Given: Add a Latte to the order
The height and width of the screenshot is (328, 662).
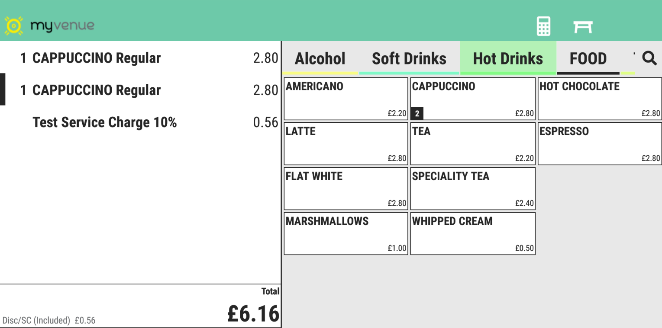Looking at the screenshot, I should click(346, 143).
